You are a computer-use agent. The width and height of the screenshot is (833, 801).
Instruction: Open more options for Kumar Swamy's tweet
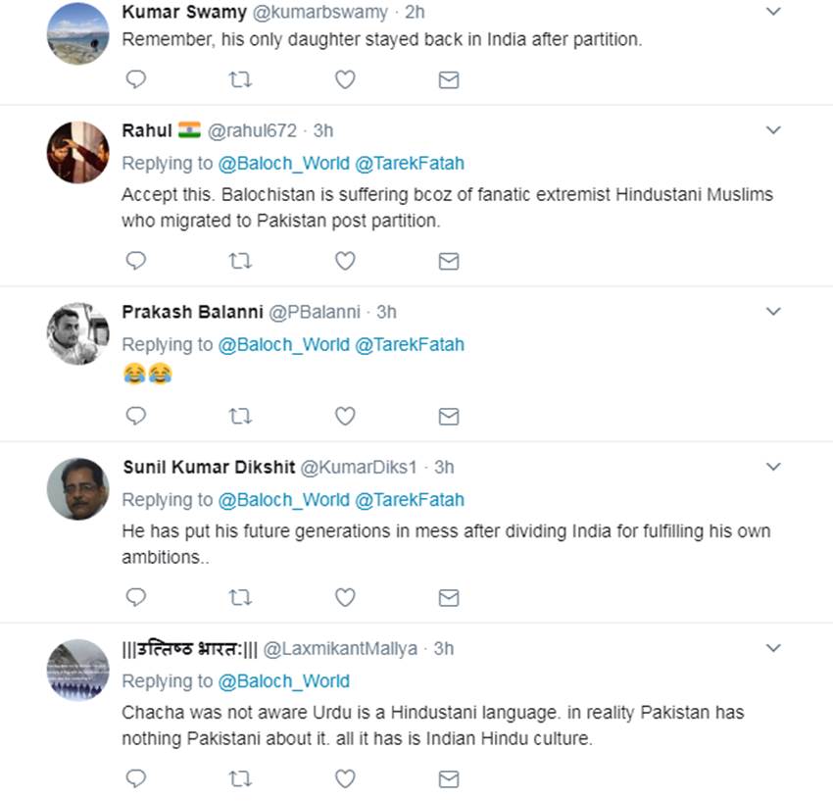pos(773,12)
